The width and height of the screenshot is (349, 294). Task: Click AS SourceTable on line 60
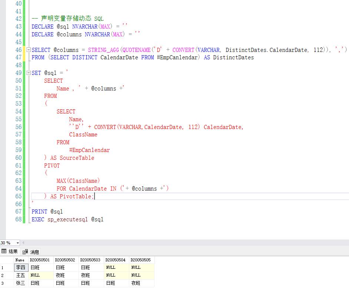coord(72,158)
